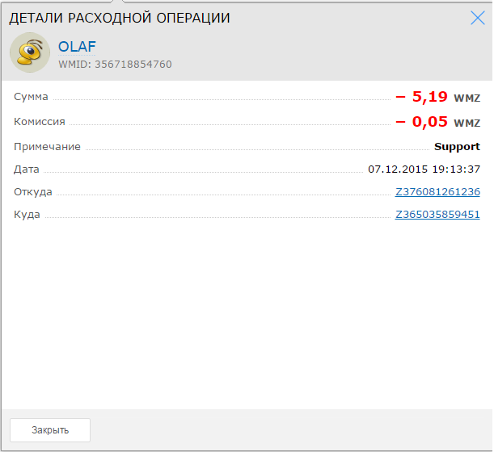Click the Откуда label
Screen dimensions: 494x452
[33, 192]
